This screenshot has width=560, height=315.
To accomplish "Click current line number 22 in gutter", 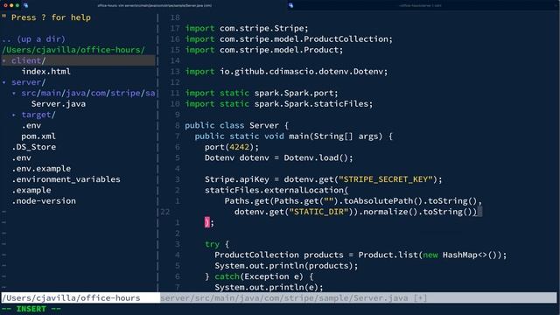I will click(165, 212).
